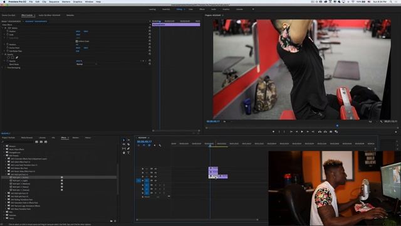Play the Program monitor

pyautogui.click(x=302, y=132)
